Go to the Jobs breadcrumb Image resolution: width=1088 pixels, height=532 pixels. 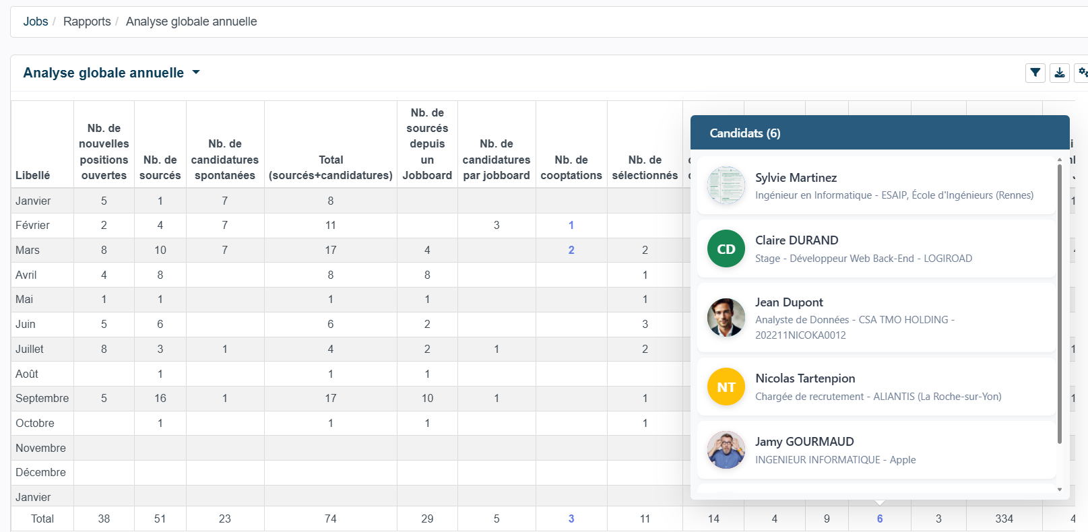click(x=36, y=22)
